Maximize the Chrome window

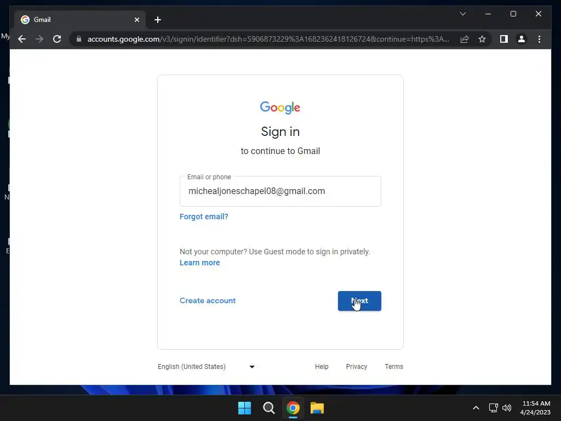coord(513,14)
